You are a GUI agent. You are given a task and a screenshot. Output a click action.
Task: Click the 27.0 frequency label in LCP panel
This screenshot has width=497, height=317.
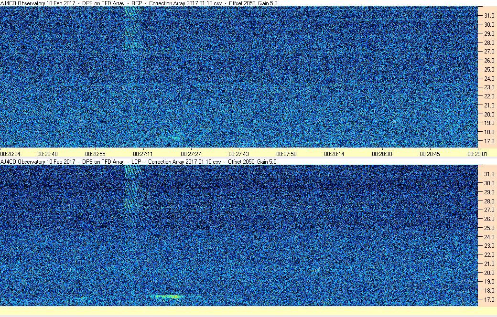click(489, 210)
